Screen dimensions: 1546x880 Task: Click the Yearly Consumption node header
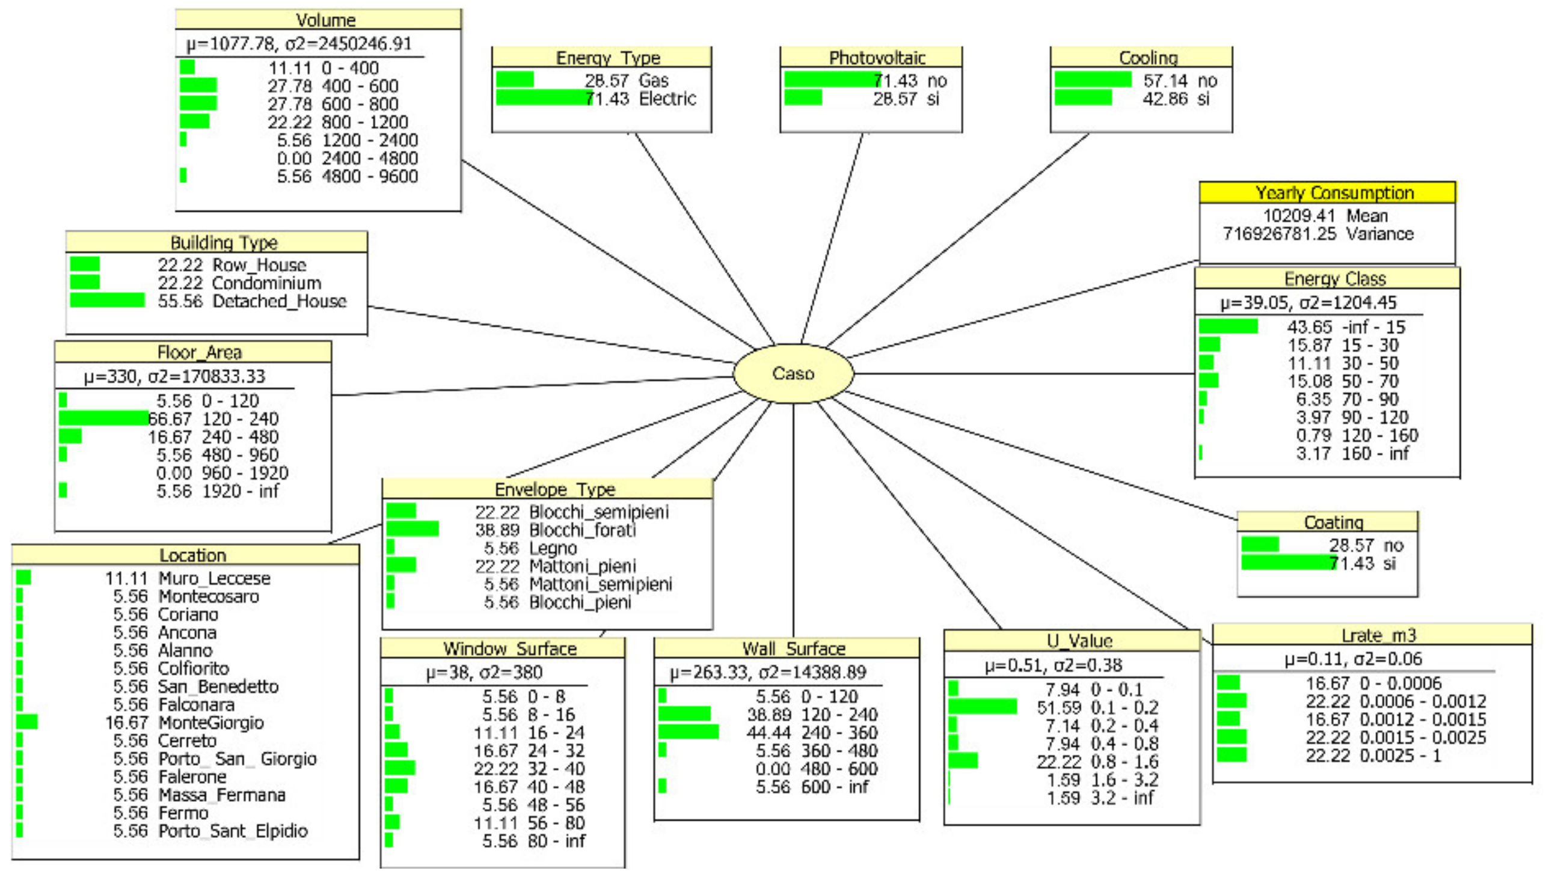pos(1334,193)
